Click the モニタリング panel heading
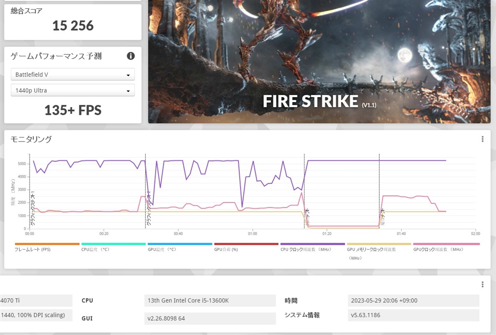Screen dimensions: 496x335 click(x=31, y=139)
